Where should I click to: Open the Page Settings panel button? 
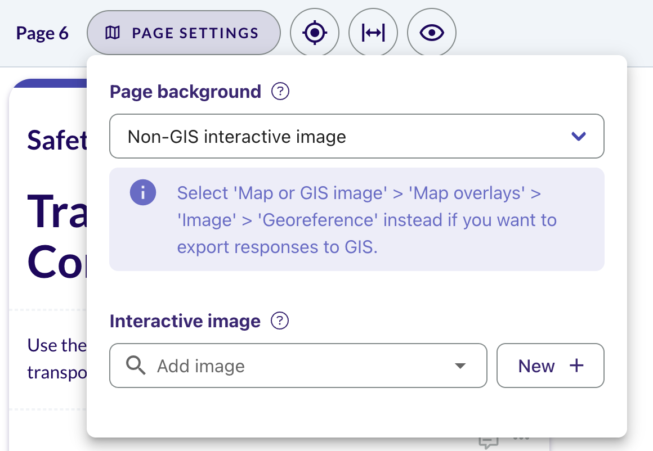184,33
